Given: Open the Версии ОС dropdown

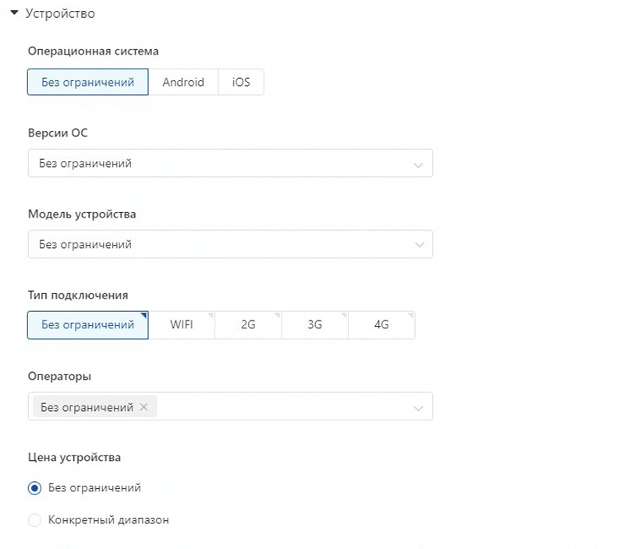Looking at the screenshot, I should 218,164.
